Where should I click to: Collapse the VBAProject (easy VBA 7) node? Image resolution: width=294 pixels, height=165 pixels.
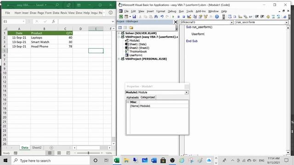point(119,37)
